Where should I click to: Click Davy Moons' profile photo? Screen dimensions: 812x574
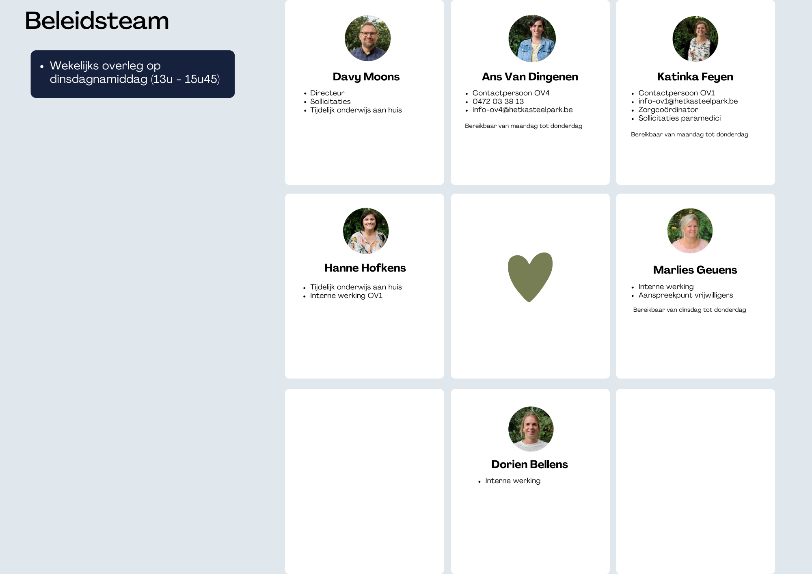click(367, 39)
